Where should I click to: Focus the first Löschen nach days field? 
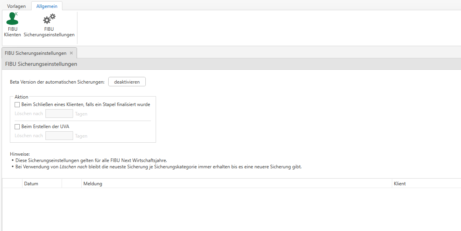59,114
